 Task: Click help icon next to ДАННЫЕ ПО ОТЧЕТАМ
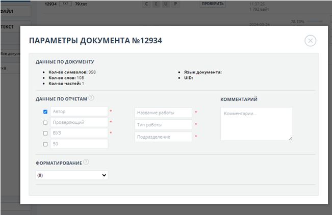point(91,98)
